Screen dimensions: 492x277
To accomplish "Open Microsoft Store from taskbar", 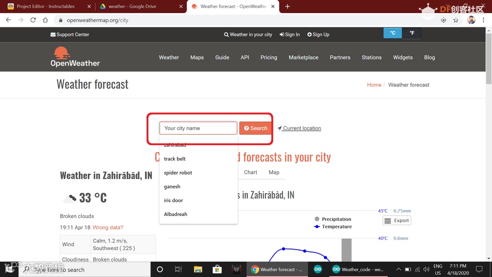I will click(217, 269).
